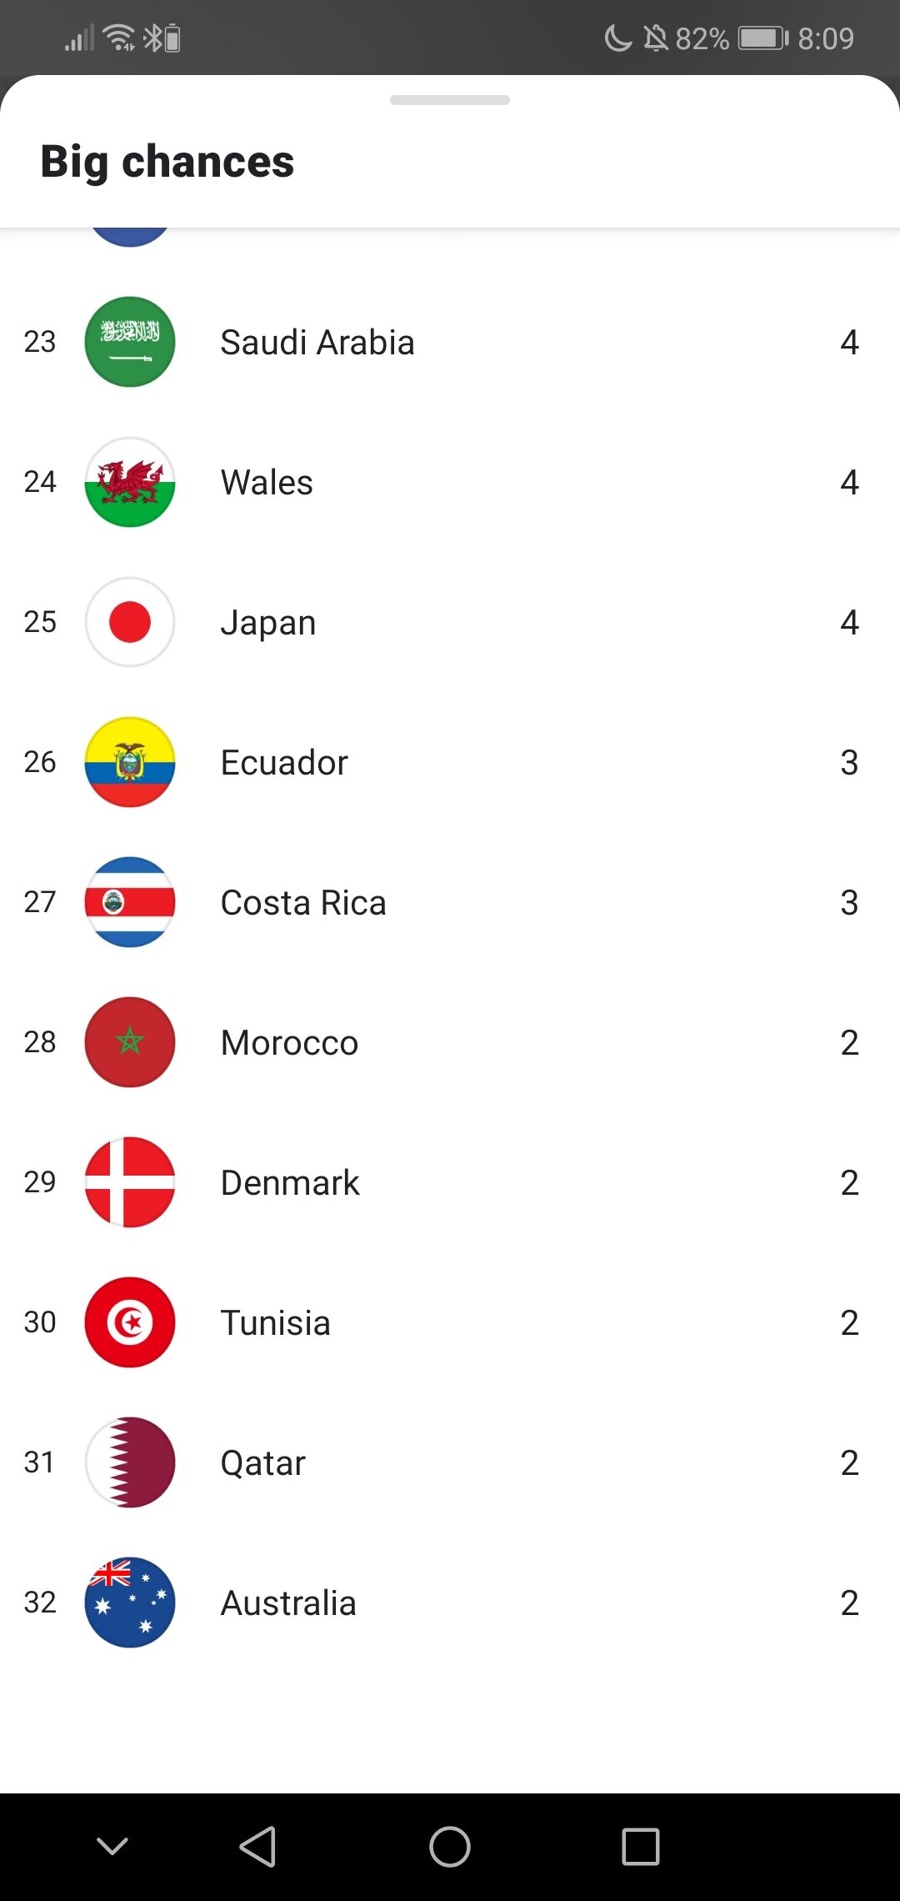This screenshot has height=1901, width=900.
Task: Select the Japan flag icon
Action: click(x=130, y=622)
